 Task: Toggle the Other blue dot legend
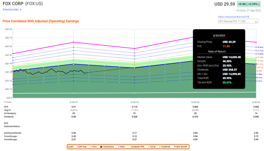[x=122, y=147]
